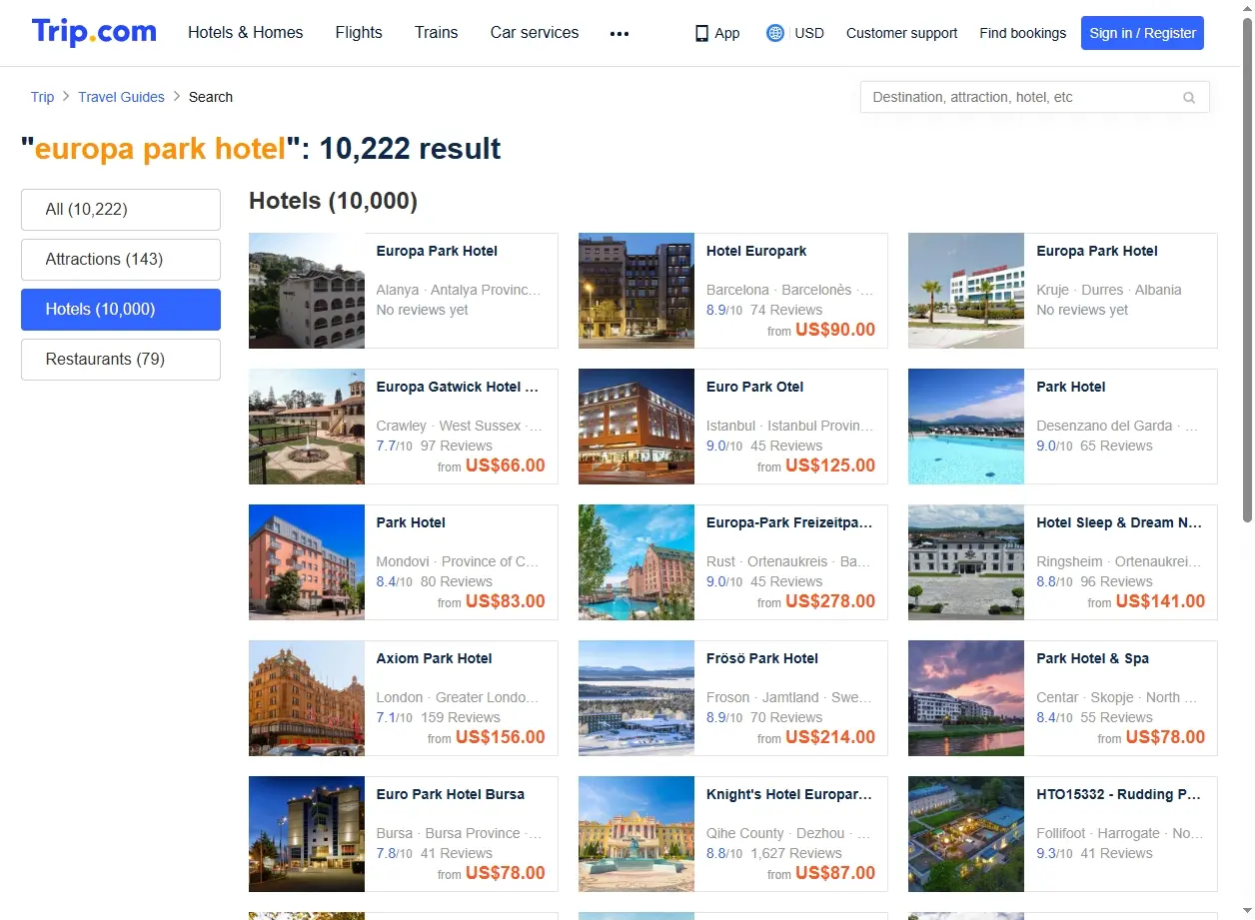The image size is (1255, 920).
Task: Click the search magnifier icon
Action: [x=1189, y=98]
